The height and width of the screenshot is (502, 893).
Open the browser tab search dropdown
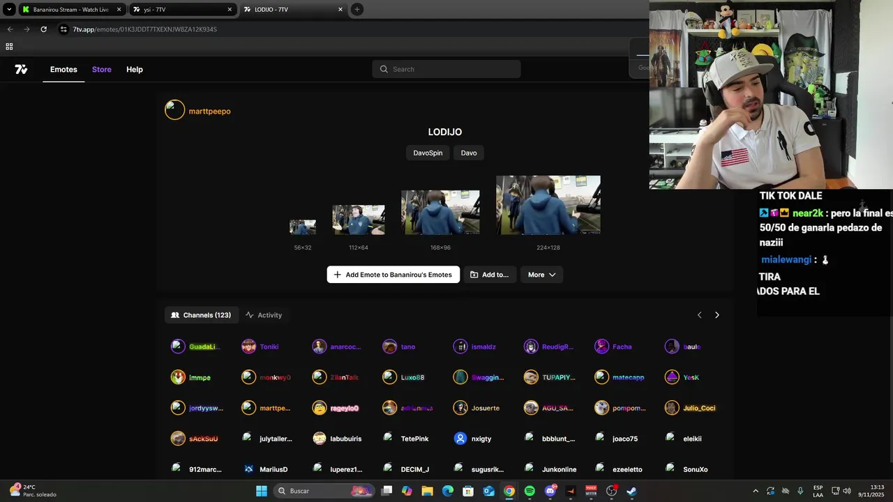click(x=9, y=9)
